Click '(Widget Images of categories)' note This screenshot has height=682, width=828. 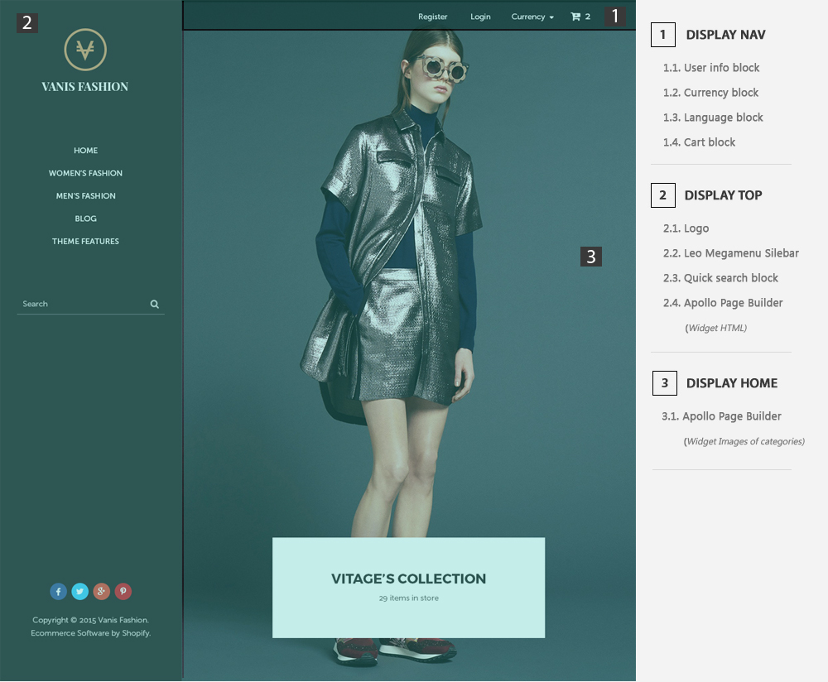click(744, 441)
